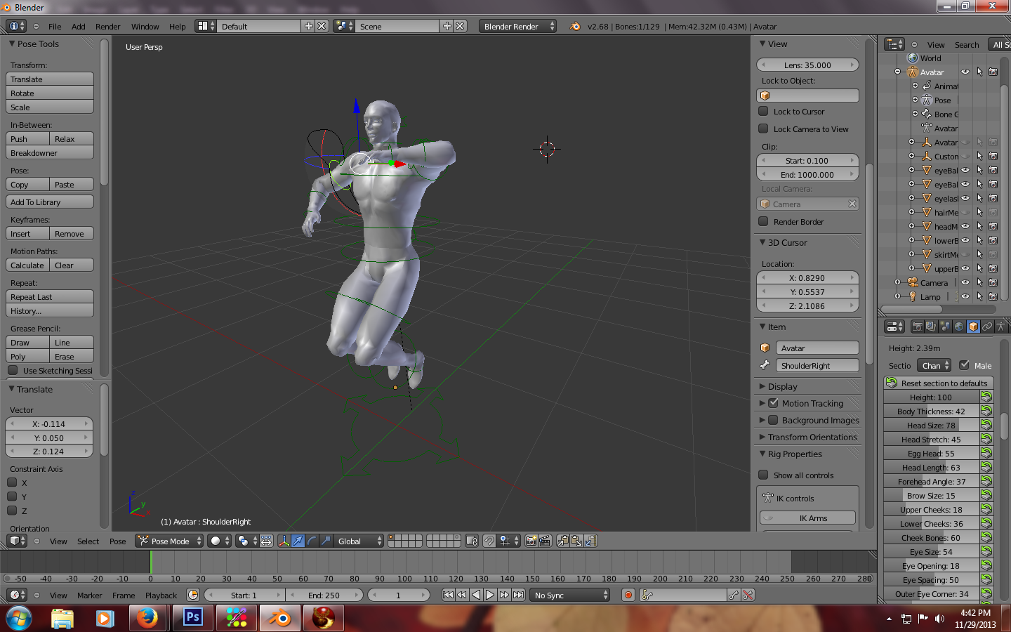Image resolution: width=1011 pixels, height=632 pixels.
Task: Click the outliner editor type icon
Action: 894,44
